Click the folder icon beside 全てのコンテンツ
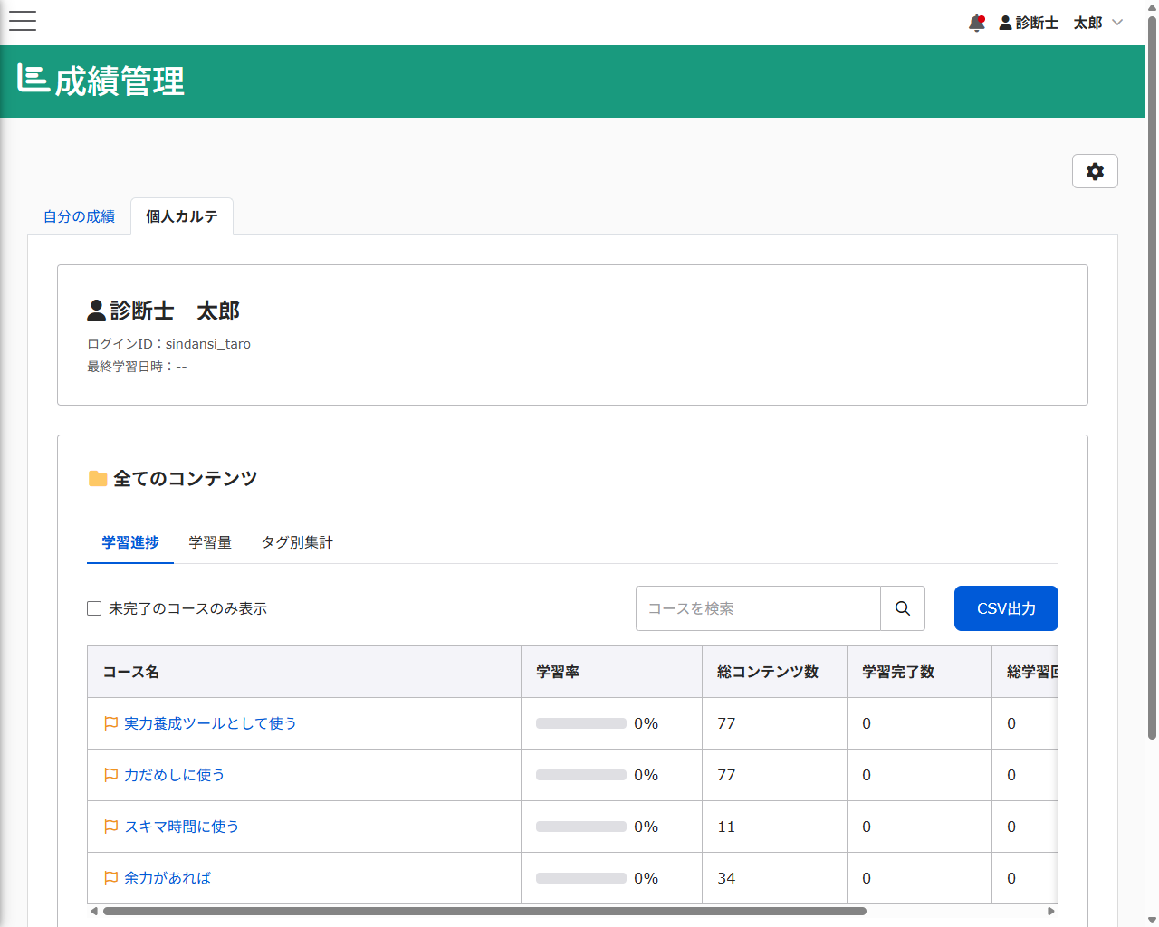The width and height of the screenshot is (1159, 927). (98, 478)
